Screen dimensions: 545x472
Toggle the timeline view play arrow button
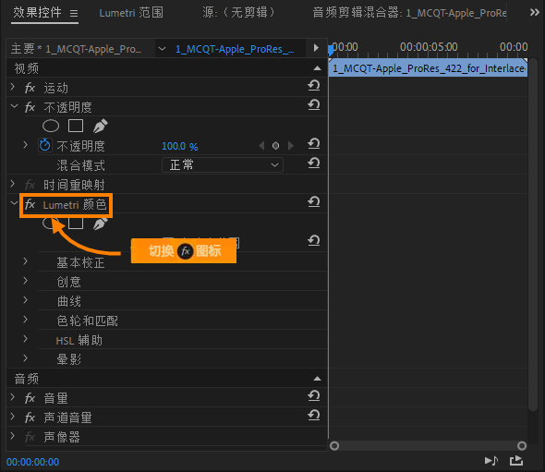316,48
